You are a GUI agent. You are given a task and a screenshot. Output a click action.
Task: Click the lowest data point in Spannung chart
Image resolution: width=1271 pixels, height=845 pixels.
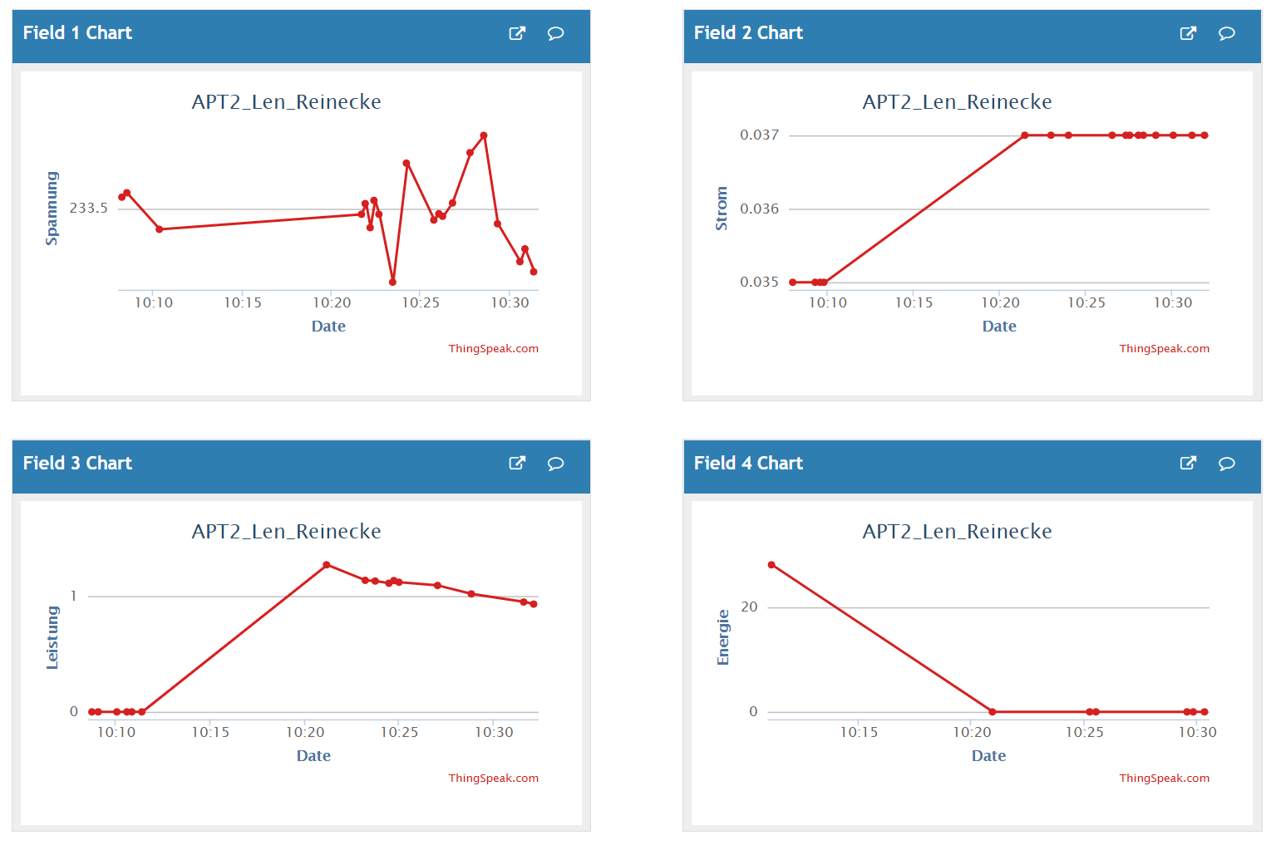392,282
